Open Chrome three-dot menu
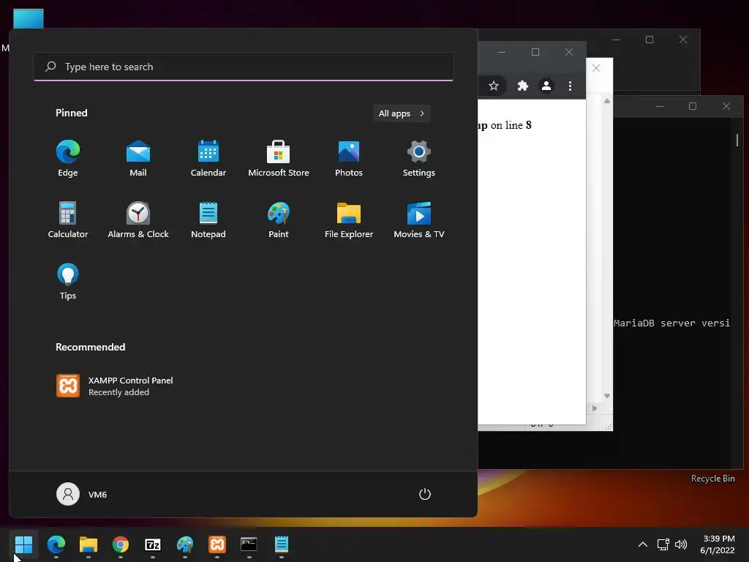This screenshot has height=562, width=749. [570, 86]
